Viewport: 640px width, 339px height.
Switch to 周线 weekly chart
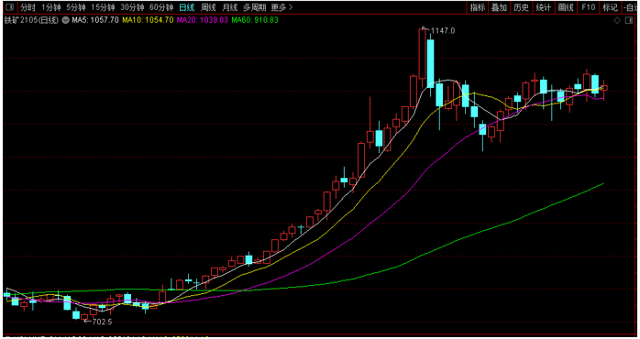coord(208,7)
